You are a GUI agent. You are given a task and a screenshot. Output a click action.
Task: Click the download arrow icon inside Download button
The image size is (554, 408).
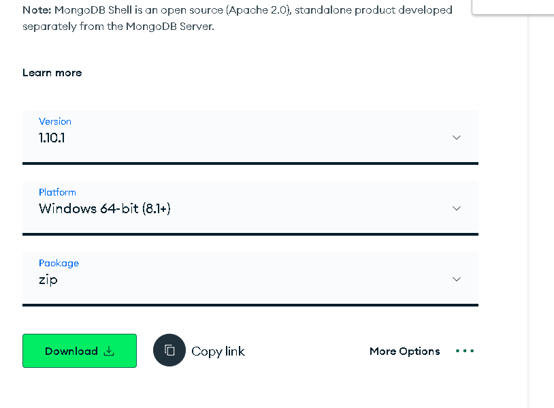tap(109, 351)
